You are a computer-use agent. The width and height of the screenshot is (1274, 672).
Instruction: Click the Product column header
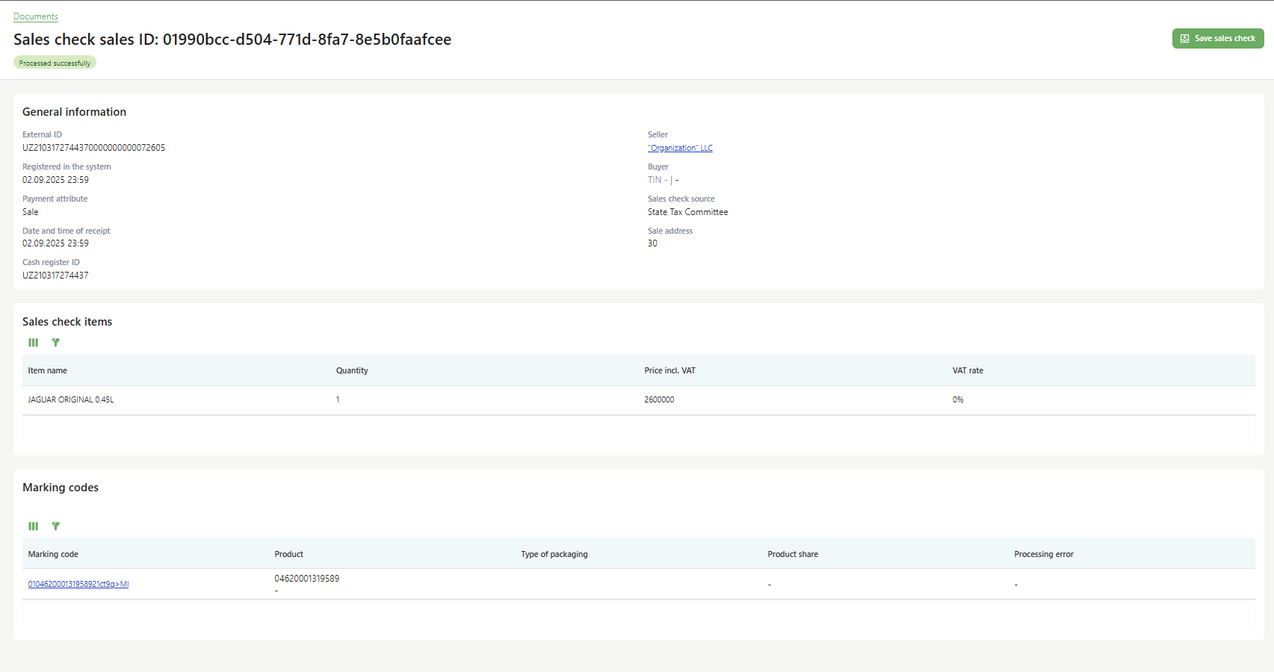(x=289, y=555)
